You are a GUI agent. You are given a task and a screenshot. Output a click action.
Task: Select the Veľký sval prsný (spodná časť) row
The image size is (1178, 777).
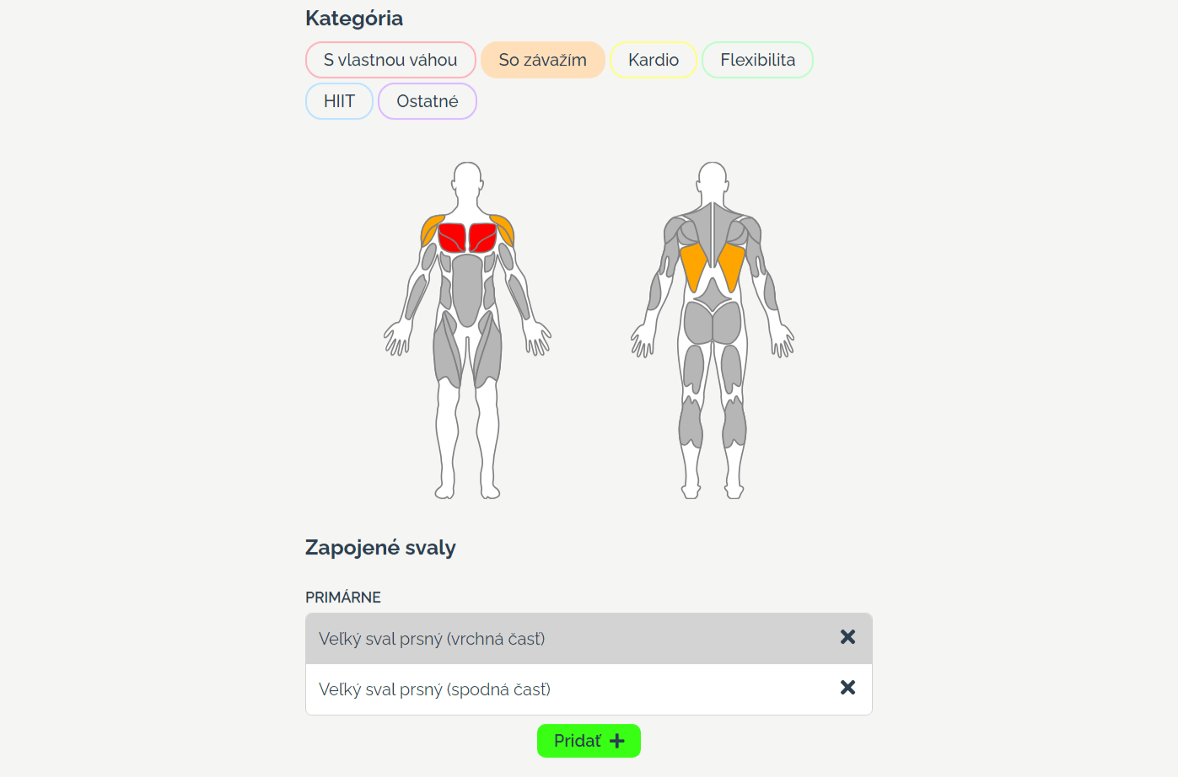pos(589,689)
